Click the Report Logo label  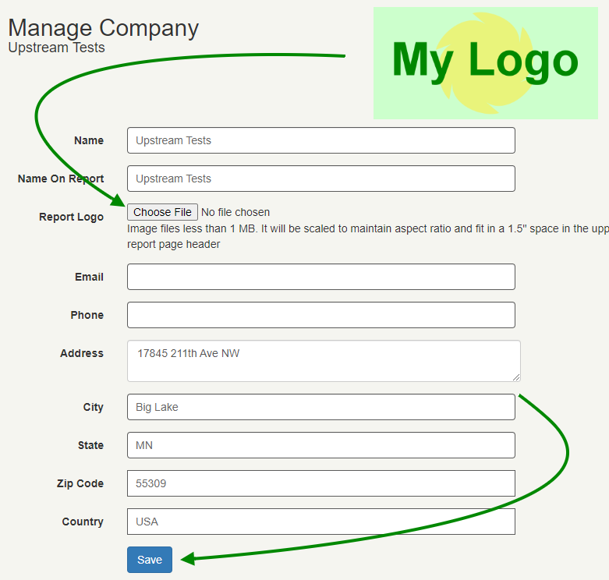point(71,217)
